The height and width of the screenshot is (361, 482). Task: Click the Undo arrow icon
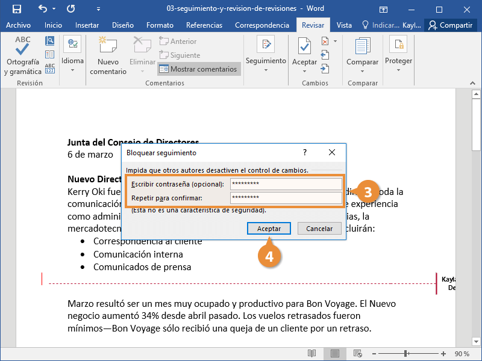click(x=43, y=9)
